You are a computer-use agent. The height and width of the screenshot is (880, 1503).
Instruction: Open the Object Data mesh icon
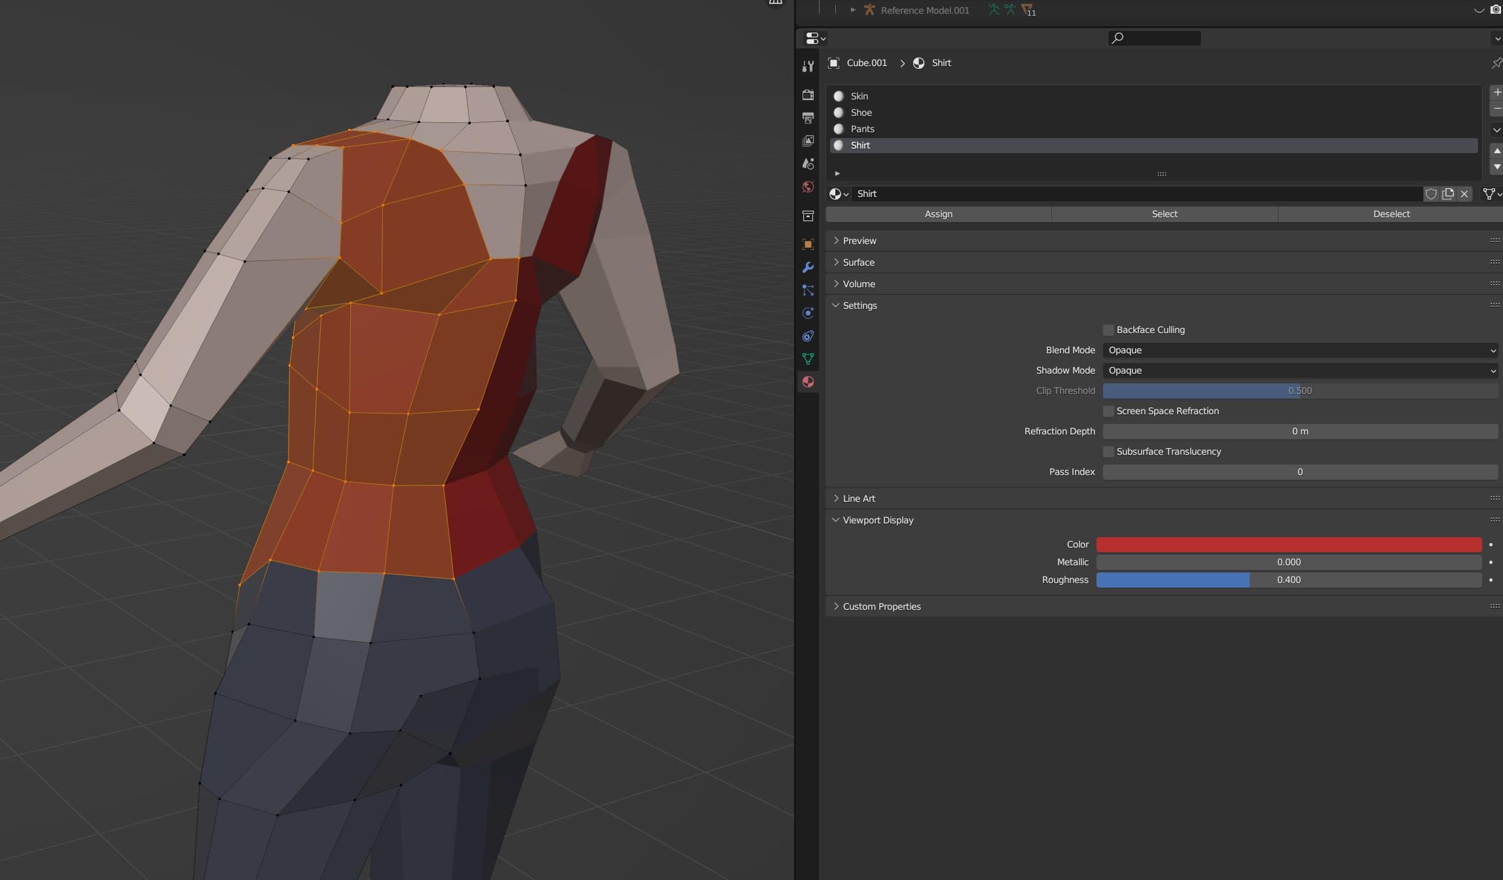[808, 359]
